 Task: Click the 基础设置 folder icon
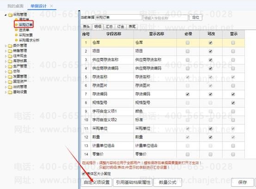(10, 92)
